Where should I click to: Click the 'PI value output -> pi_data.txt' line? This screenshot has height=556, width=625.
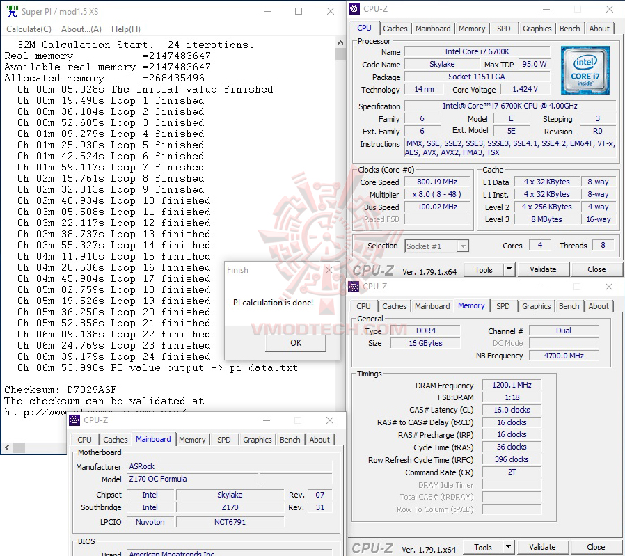157,368
